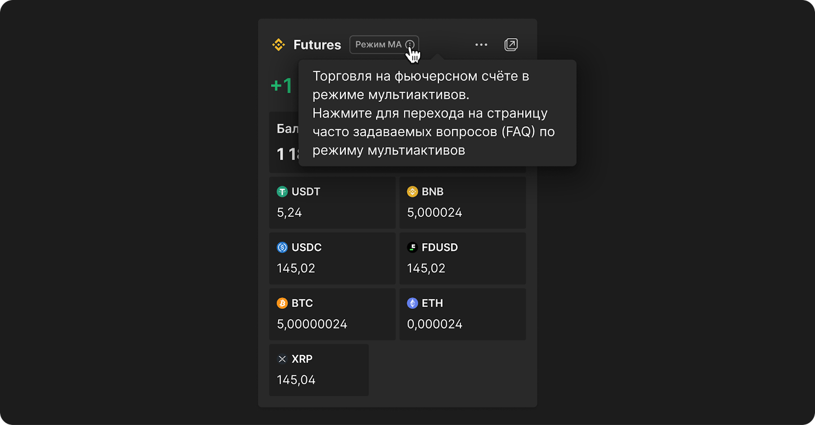Click the info icon in Режим МА badge
Image resolution: width=815 pixels, height=425 pixels.
click(410, 45)
